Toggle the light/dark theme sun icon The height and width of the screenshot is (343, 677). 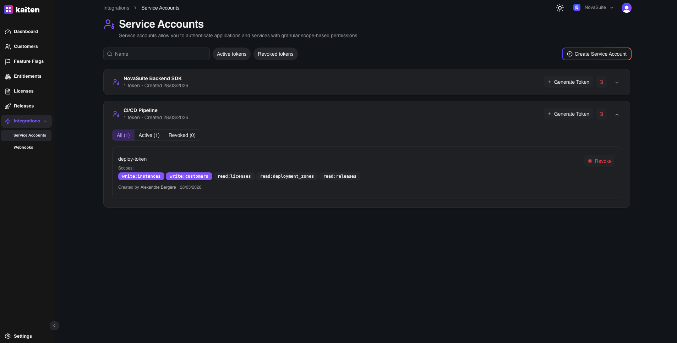(559, 8)
